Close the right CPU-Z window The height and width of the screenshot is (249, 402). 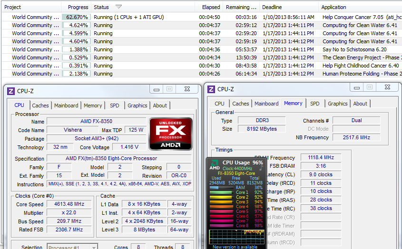click(x=388, y=87)
